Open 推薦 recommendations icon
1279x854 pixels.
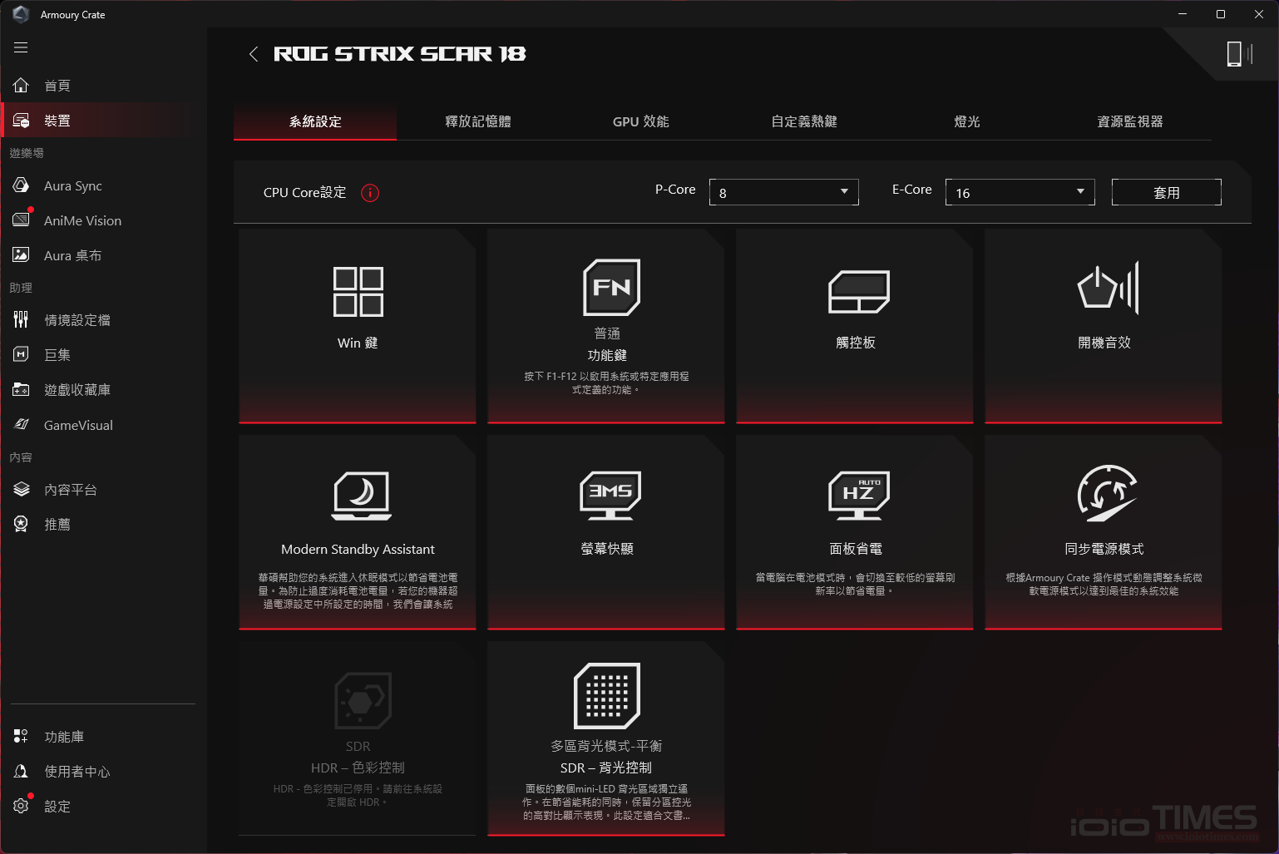coord(21,524)
